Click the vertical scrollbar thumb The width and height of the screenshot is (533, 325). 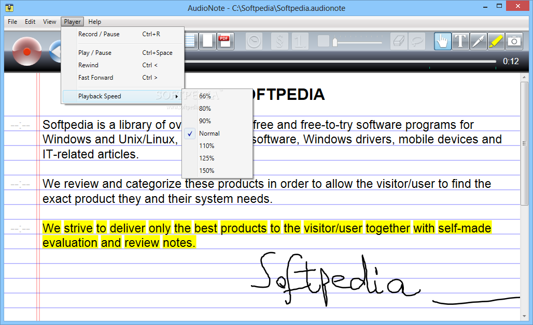524,143
